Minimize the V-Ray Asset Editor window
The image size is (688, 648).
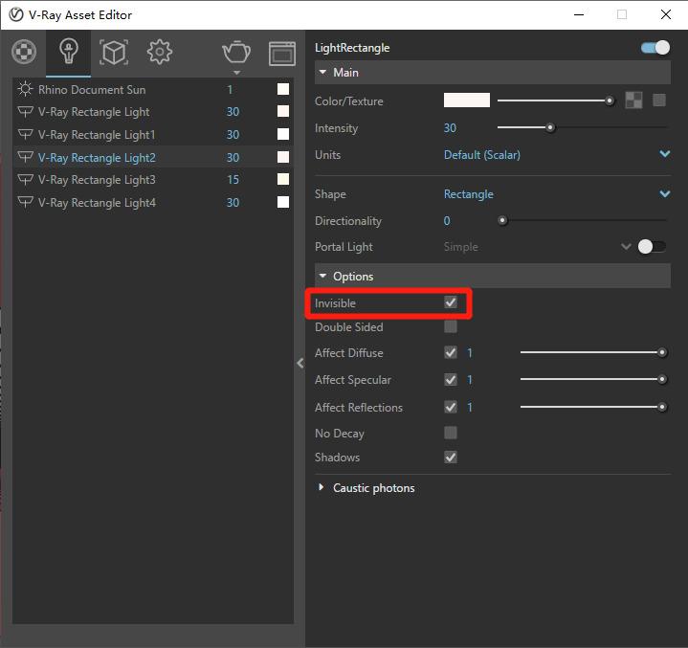tap(579, 15)
